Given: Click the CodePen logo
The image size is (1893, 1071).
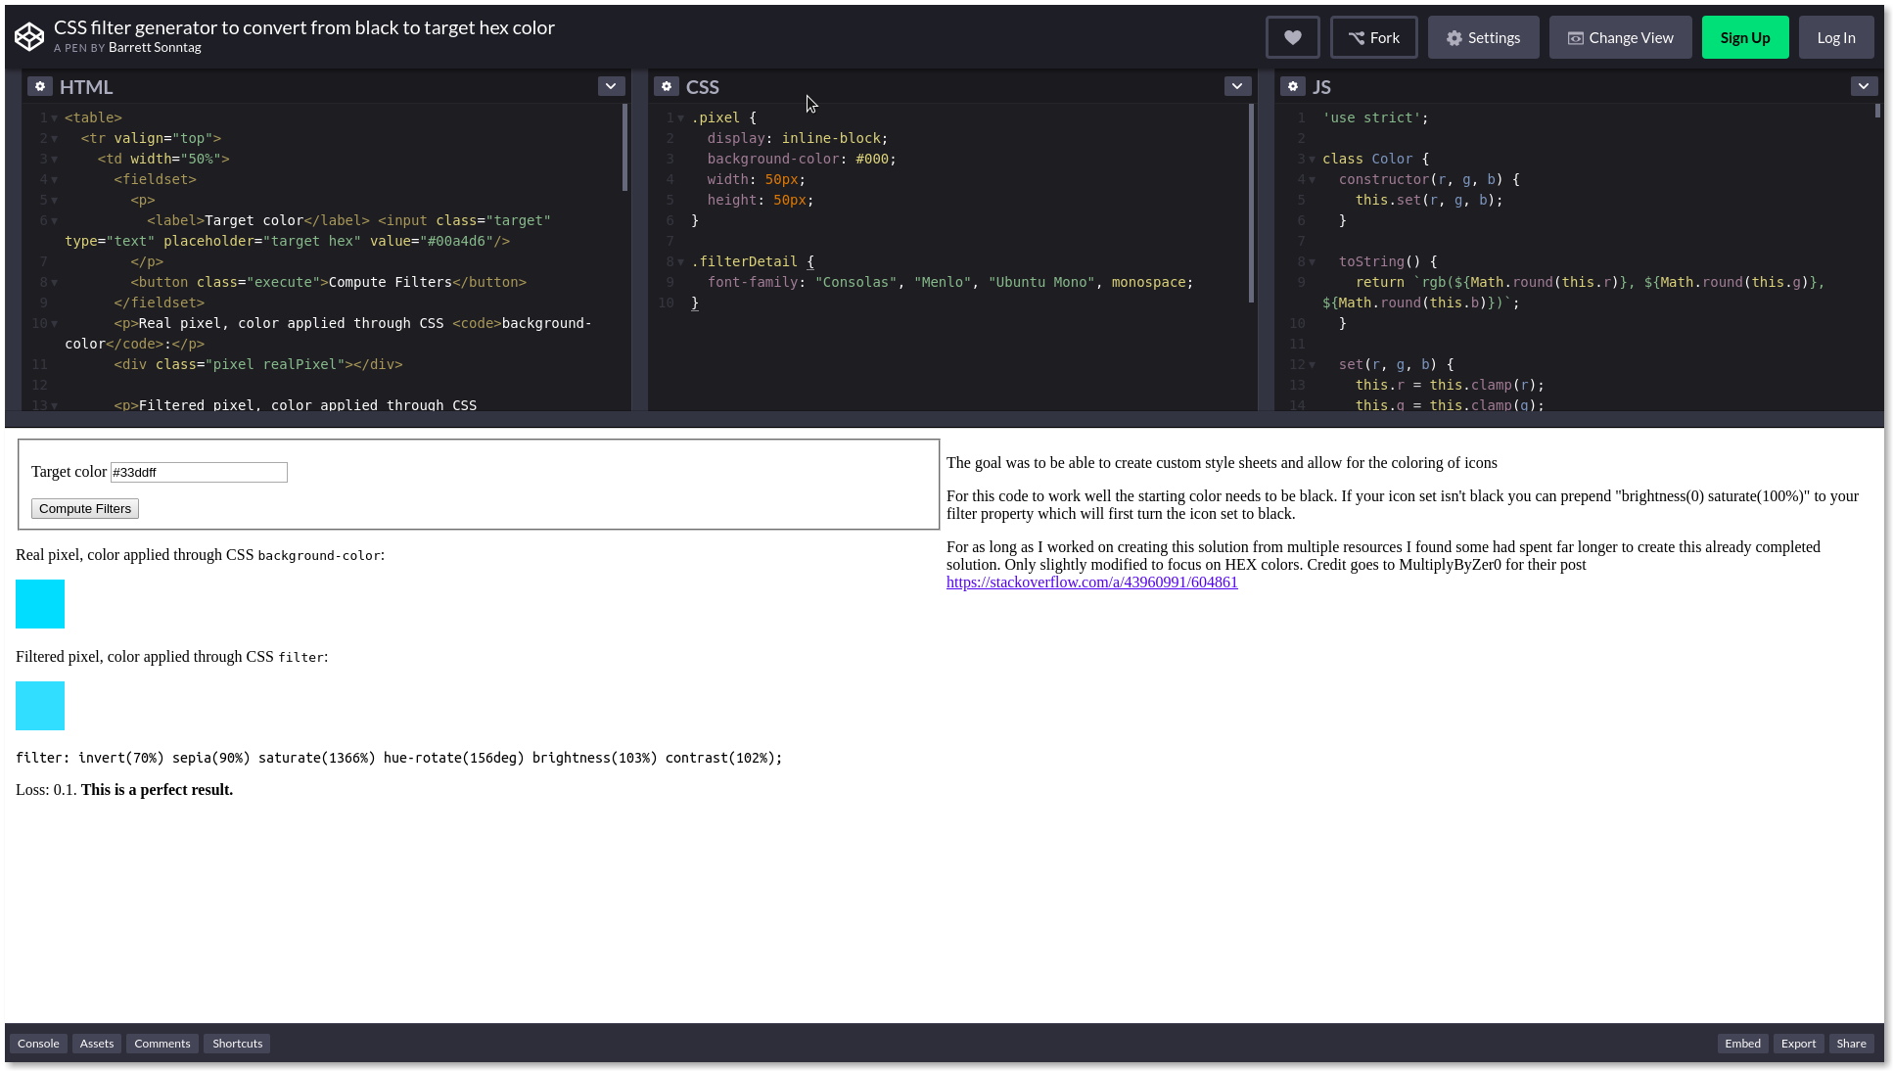Looking at the screenshot, I should click(x=28, y=35).
